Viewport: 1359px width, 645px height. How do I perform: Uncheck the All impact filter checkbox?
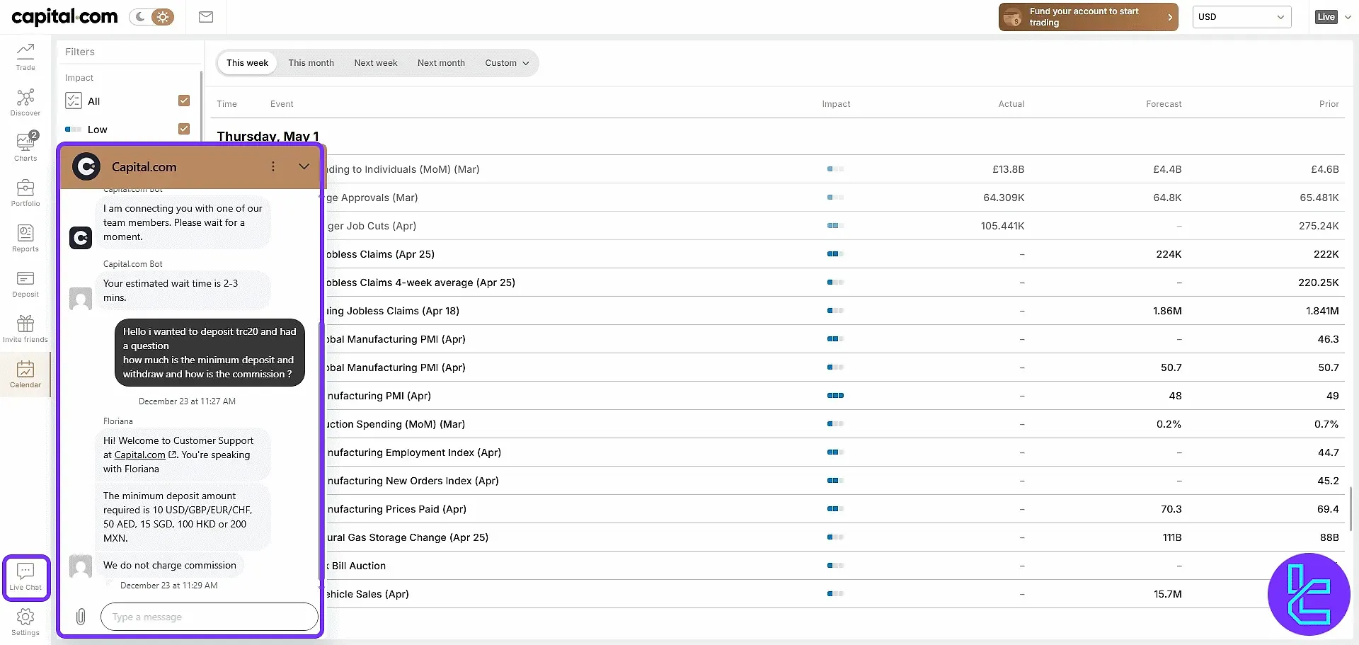click(x=184, y=101)
